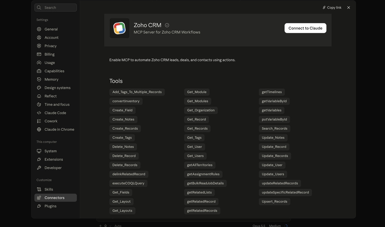This screenshot has height=227, width=385.
Task: Click Connect to Claude button
Action: point(305,28)
